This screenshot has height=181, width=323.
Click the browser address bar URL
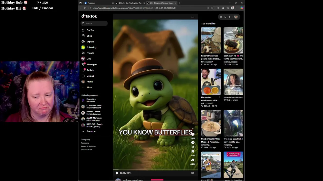coord(134,8)
